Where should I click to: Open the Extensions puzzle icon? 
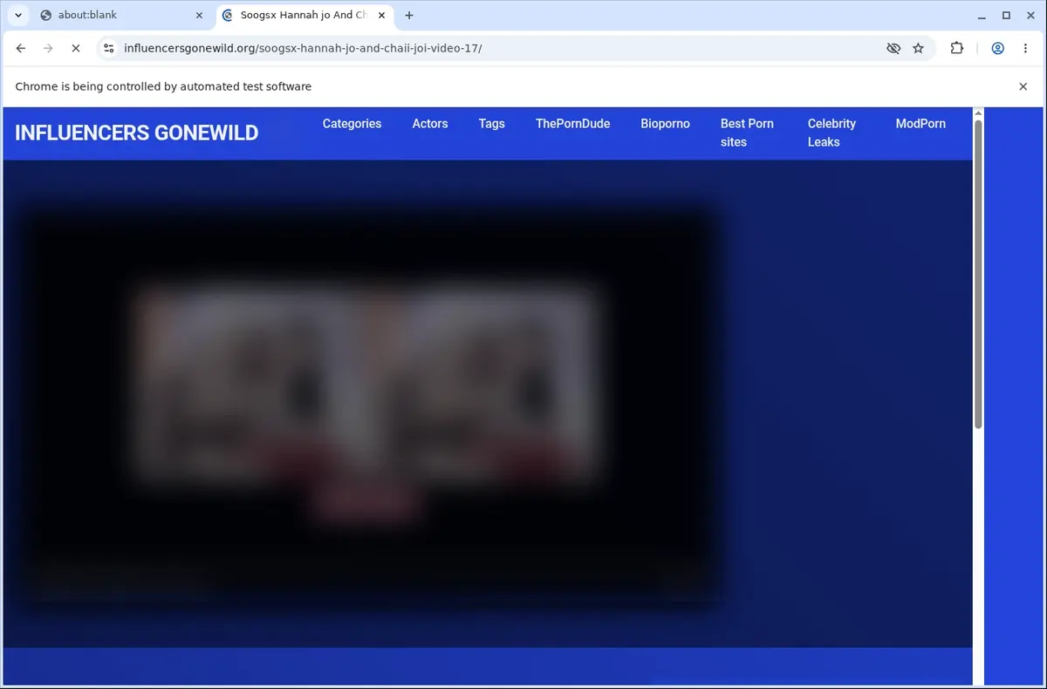point(957,49)
